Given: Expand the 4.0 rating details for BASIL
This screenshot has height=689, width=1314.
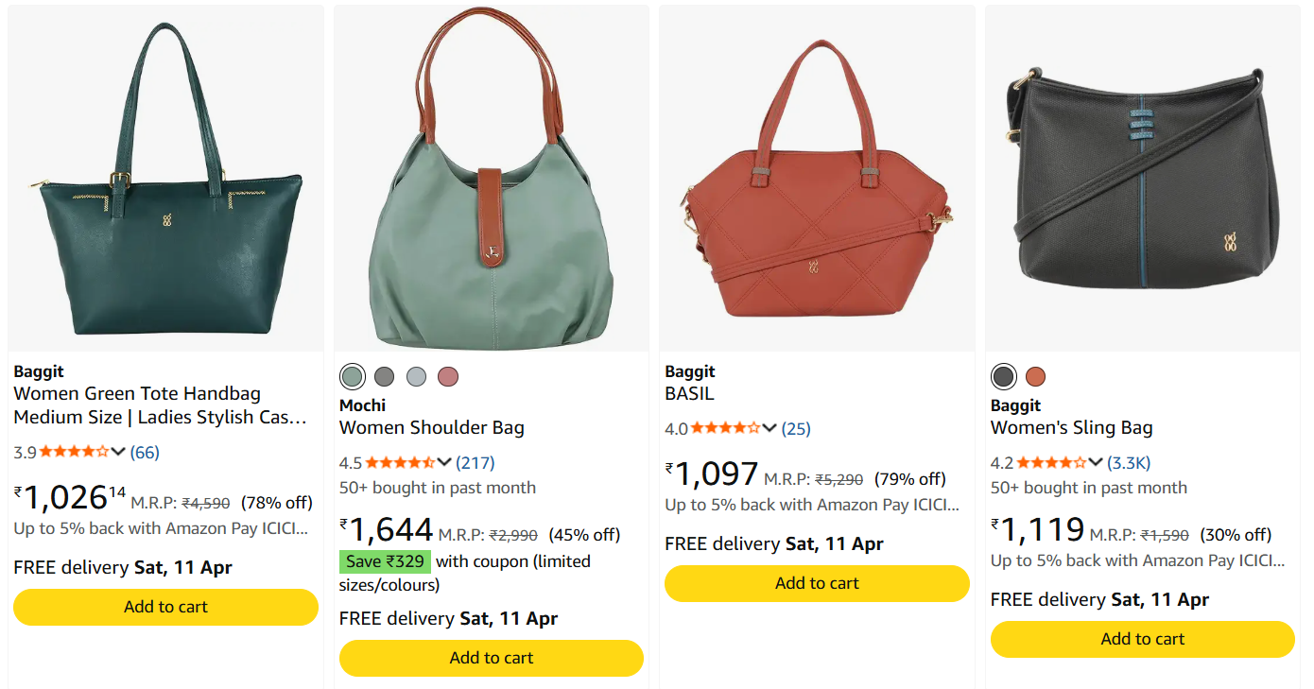Looking at the screenshot, I should click(769, 428).
